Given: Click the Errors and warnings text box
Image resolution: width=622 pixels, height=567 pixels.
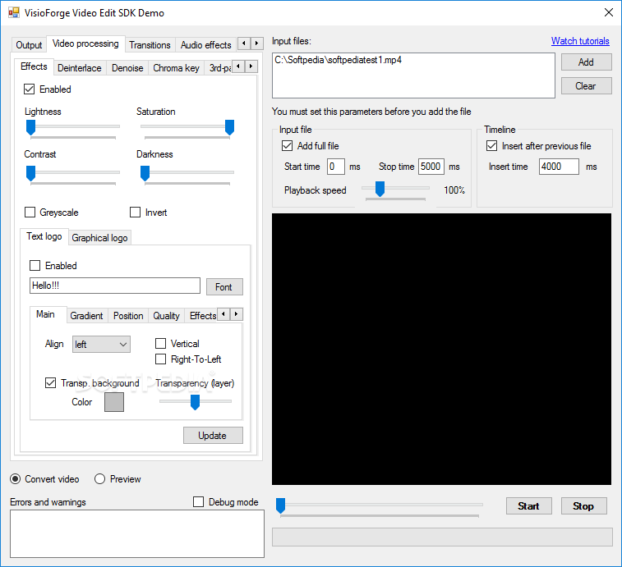Looking at the screenshot, I should point(137,533).
